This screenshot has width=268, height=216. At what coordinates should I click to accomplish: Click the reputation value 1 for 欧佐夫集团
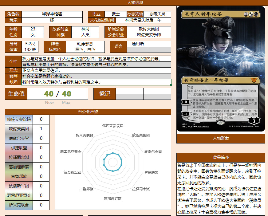(x=41, y=129)
